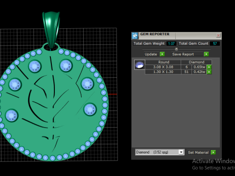Click green arrow in 0.65tw row
The width and height of the screenshot is (235, 176).
209,67
